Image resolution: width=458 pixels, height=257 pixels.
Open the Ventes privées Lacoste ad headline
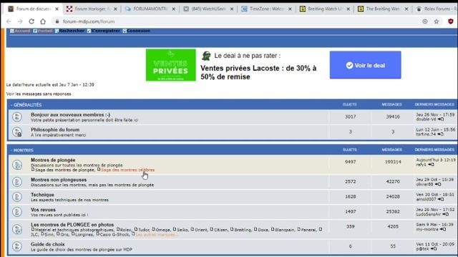(258, 73)
